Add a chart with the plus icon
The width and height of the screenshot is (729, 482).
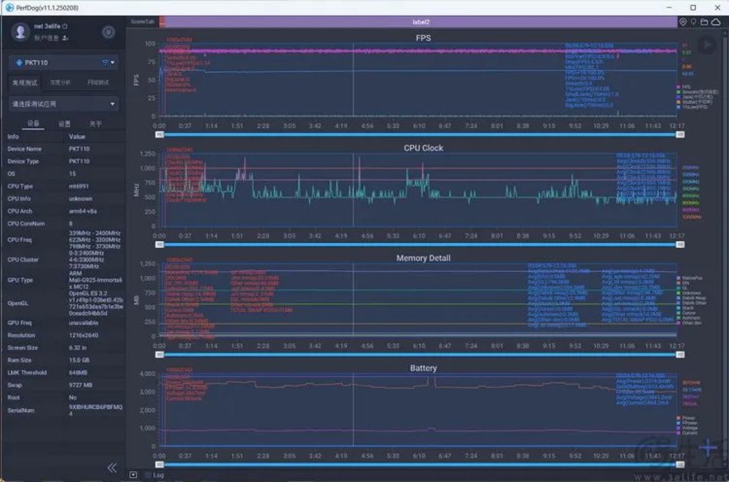(x=708, y=448)
